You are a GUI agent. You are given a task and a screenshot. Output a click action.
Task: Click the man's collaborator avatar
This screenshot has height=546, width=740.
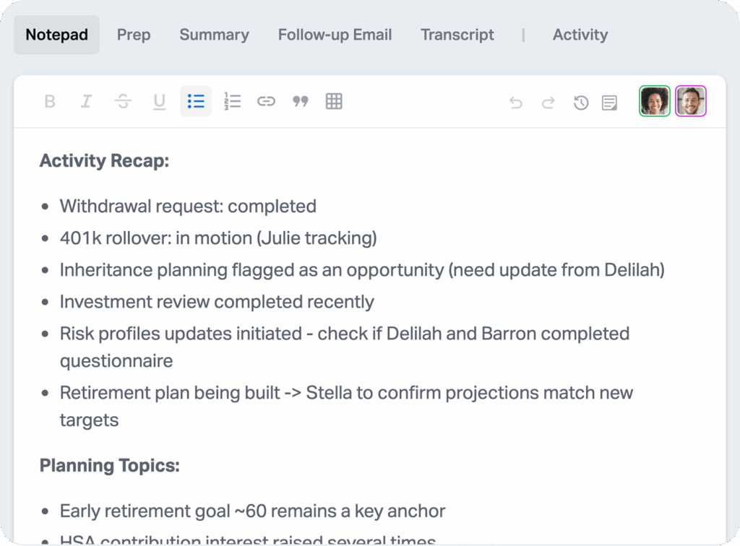pyautogui.click(x=691, y=101)
